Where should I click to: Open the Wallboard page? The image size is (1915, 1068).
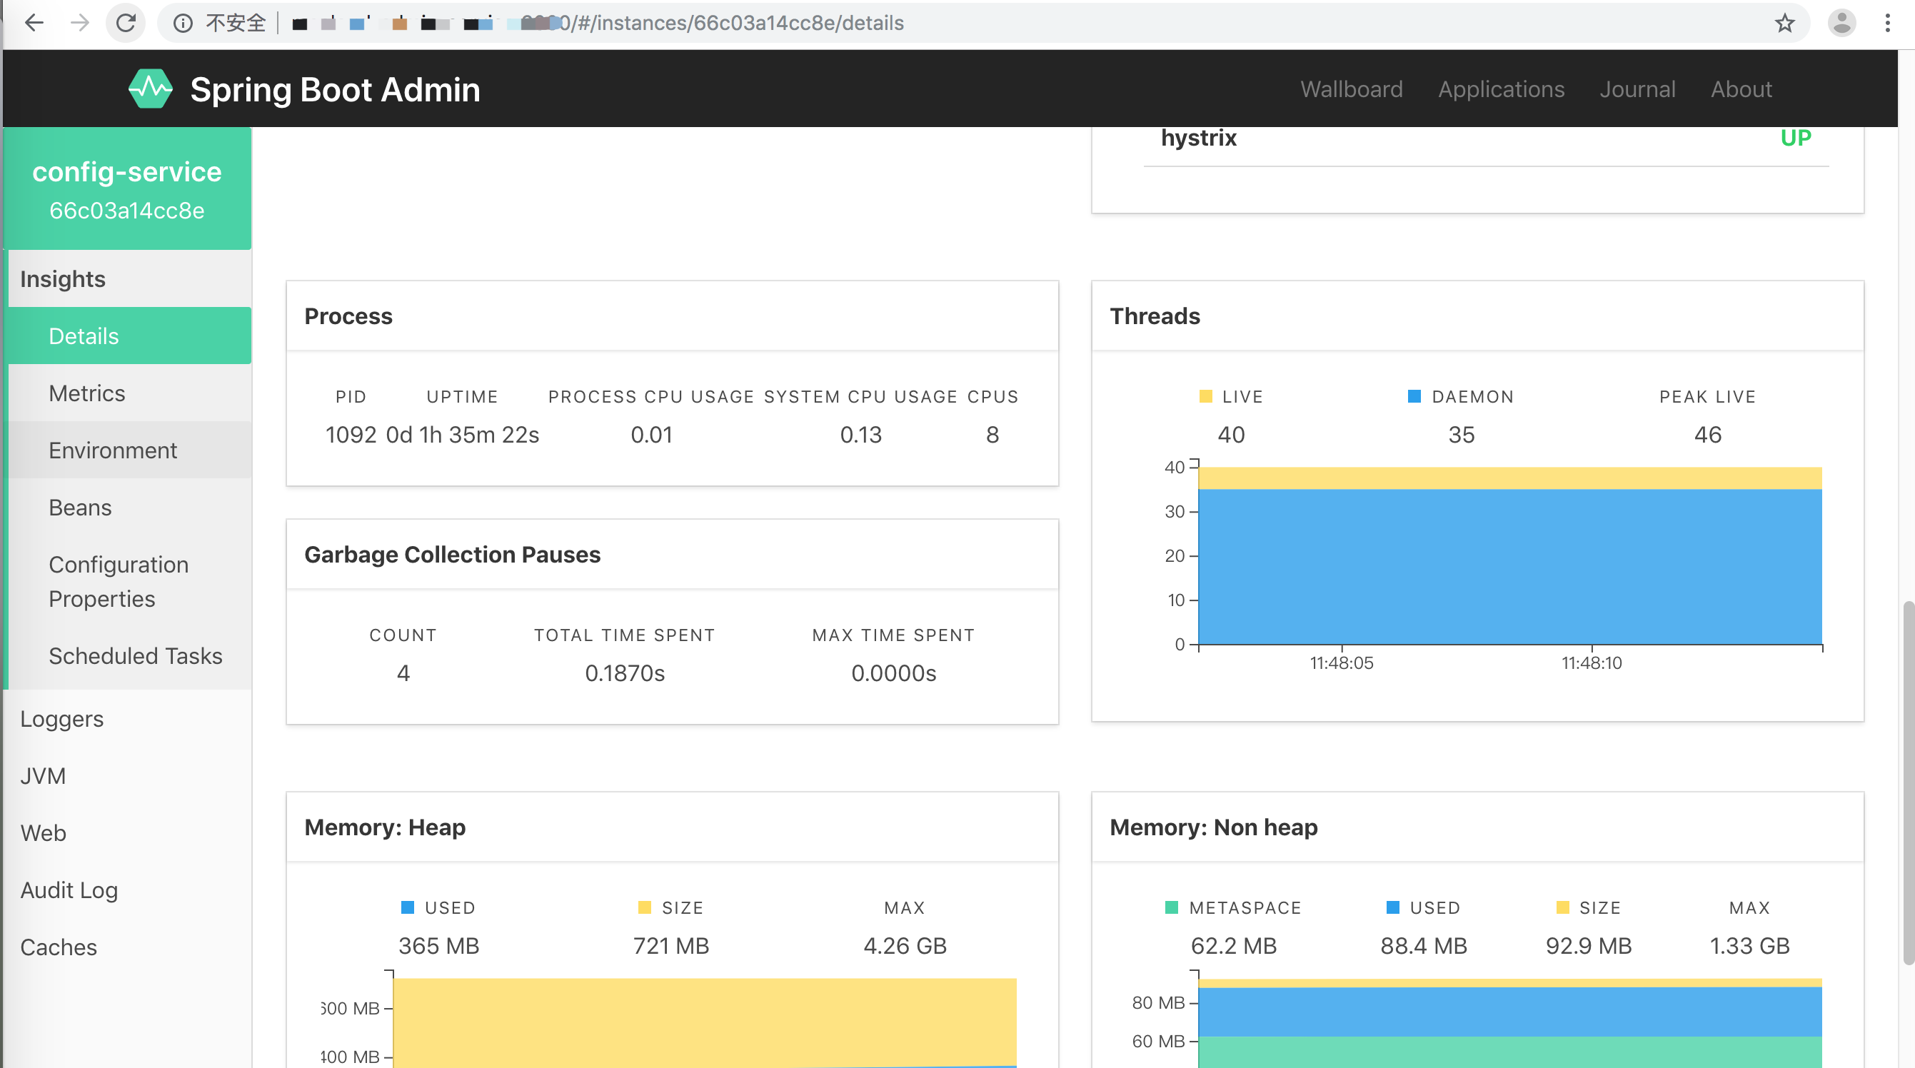pyautogui.click(x=1351, y=89)
